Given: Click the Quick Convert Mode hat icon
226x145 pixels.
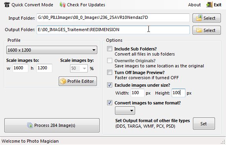Looking at the screenshot, I should [x=7, y=5].
